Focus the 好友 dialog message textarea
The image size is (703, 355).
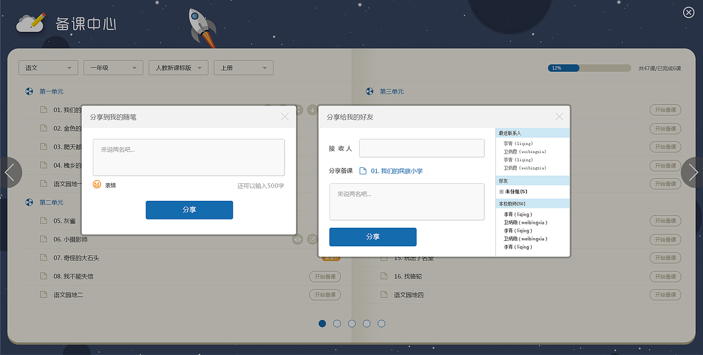tap(407, 202)
